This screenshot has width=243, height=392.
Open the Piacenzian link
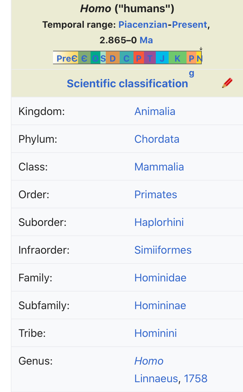click(x=143, y=24)
